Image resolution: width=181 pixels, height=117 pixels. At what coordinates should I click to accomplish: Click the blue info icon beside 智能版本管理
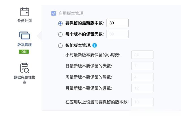[95, 45]
